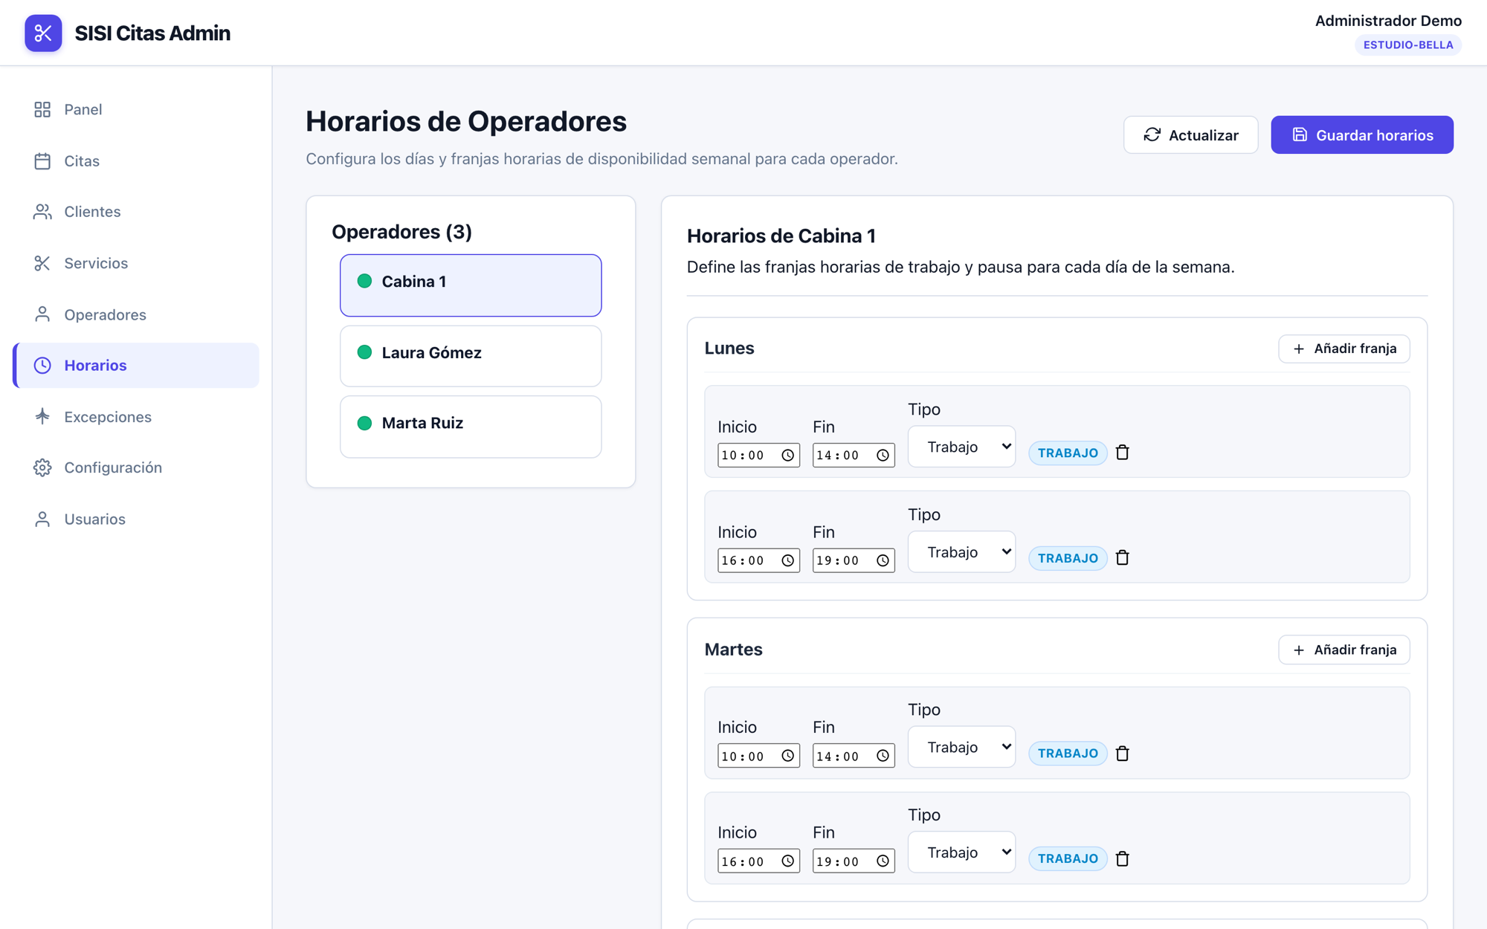Viewport: 1487px width, 929px height.
Task: Click the Actualizar refresh button
Action: [1190, 135]
